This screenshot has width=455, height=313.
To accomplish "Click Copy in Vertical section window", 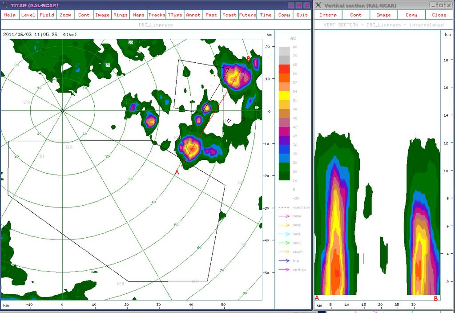I will click(411, 15).
